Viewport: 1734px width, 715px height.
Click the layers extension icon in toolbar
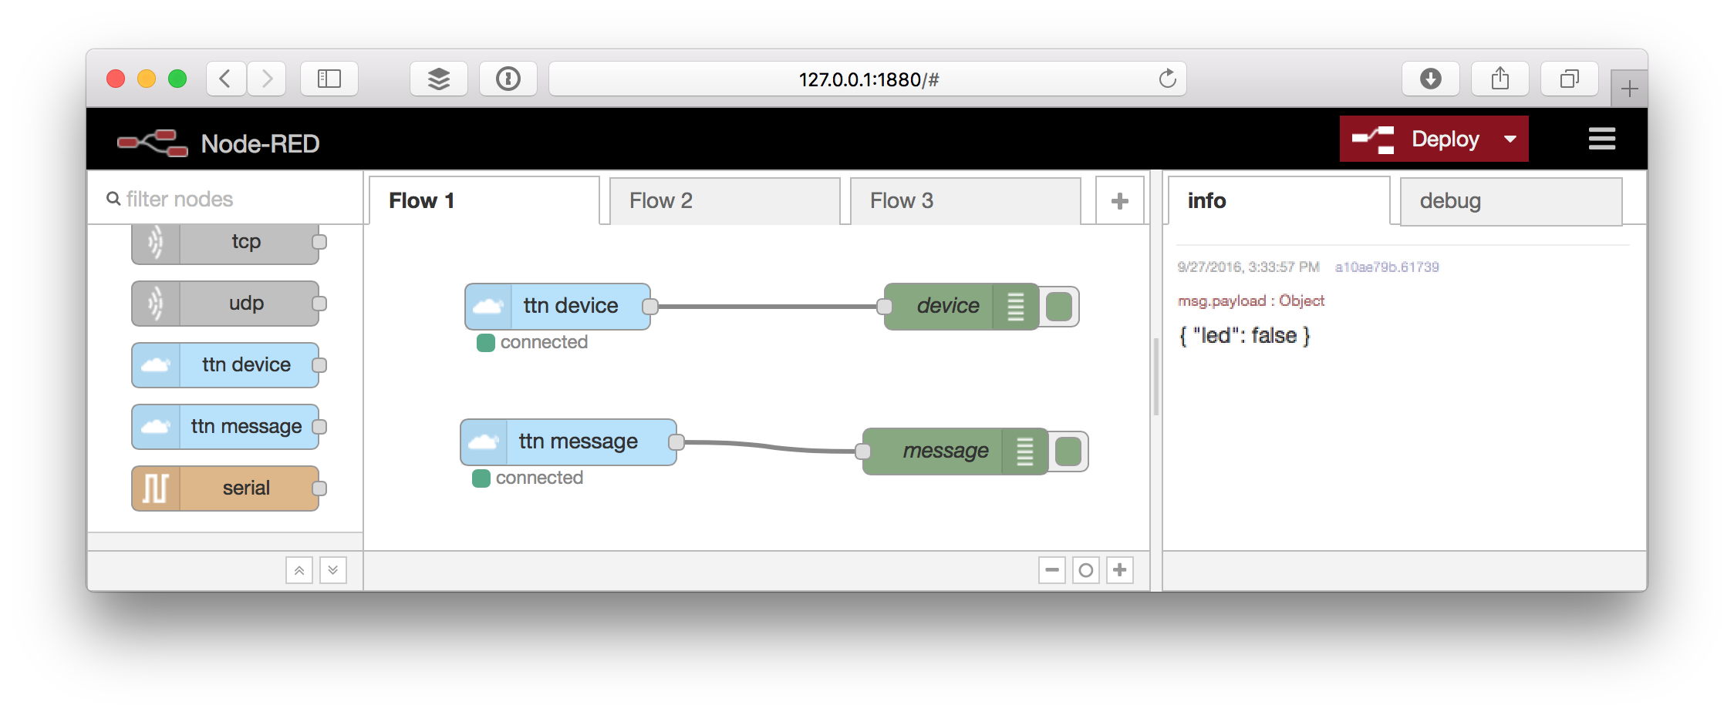[439, 79]
